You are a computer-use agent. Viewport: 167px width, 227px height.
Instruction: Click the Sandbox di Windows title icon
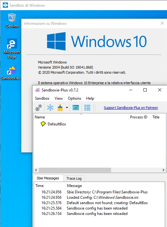tap(5, 5)
